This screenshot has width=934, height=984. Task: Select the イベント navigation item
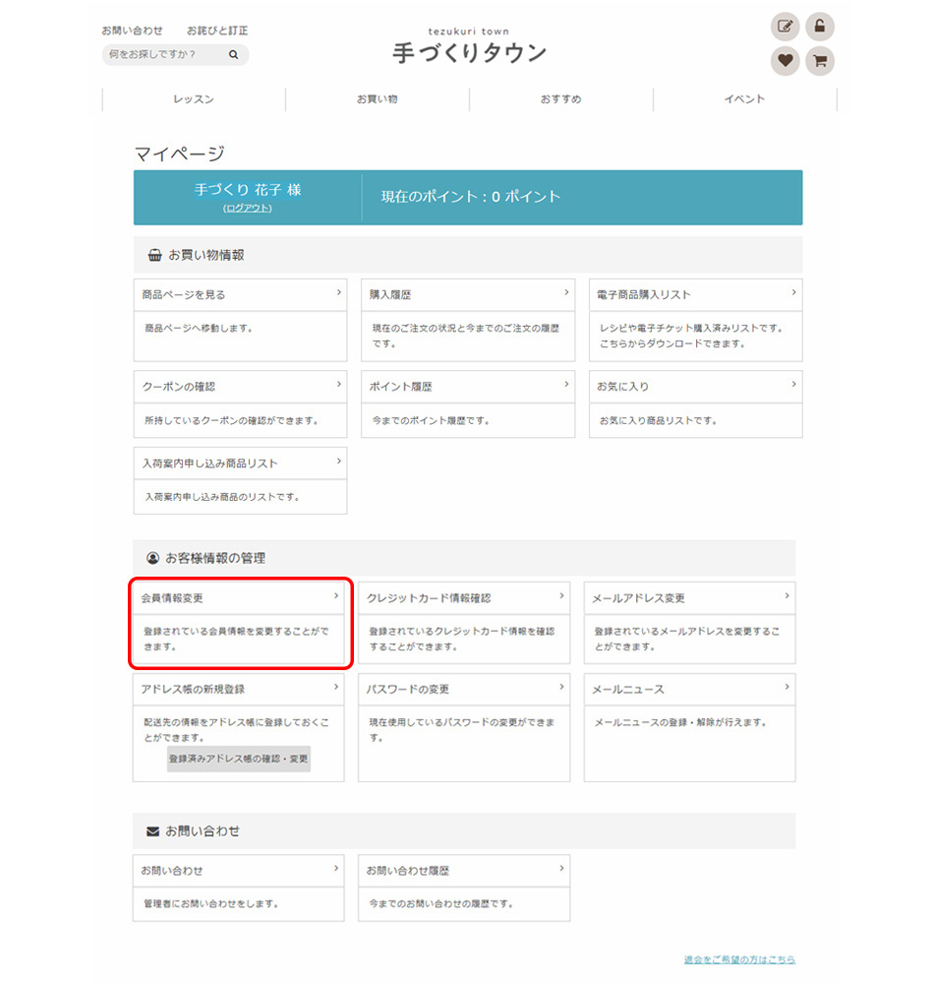coord(744,99)
